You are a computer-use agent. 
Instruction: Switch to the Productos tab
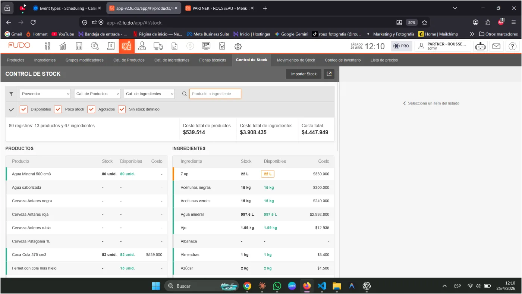pyautogui.click(x=16, y=60)
